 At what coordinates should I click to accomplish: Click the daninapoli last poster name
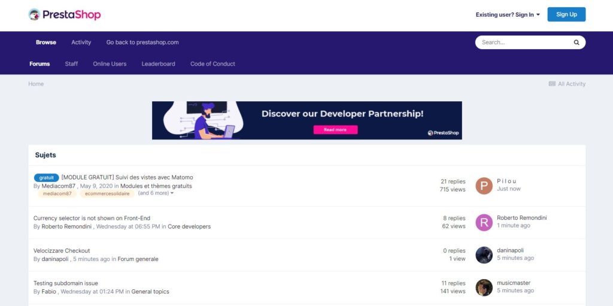point(510,250)
